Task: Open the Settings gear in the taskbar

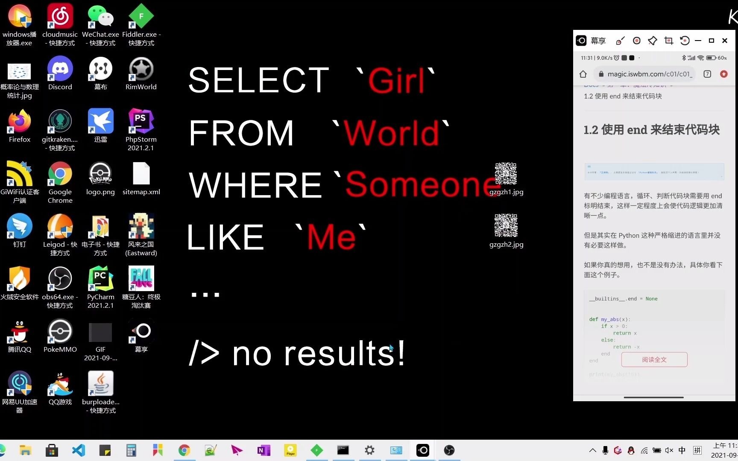Action: click(x=369, y=450)
